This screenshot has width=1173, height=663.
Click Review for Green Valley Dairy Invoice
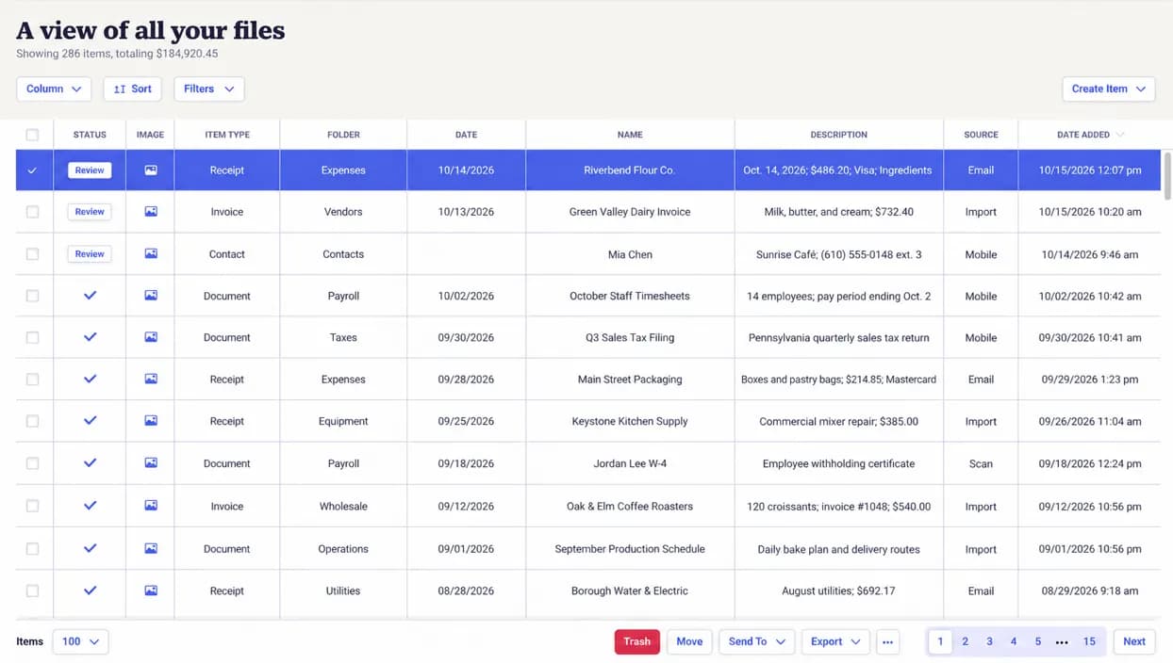90,212
